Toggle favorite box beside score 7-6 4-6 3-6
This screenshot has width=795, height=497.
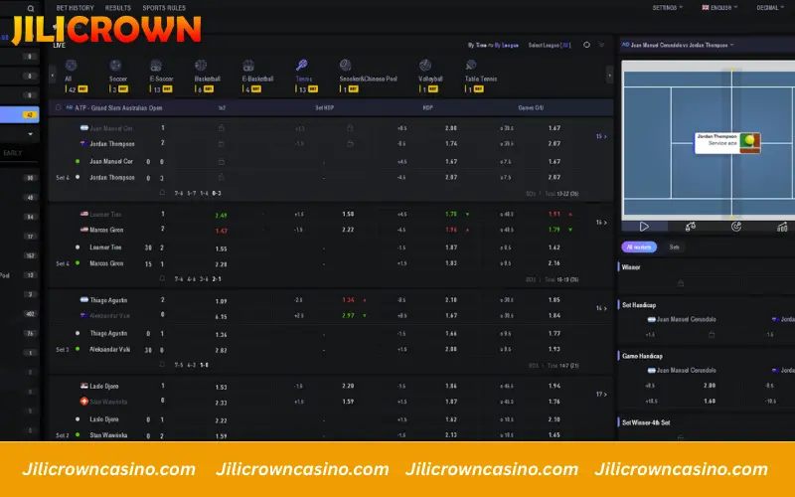[x=162, y=278]
